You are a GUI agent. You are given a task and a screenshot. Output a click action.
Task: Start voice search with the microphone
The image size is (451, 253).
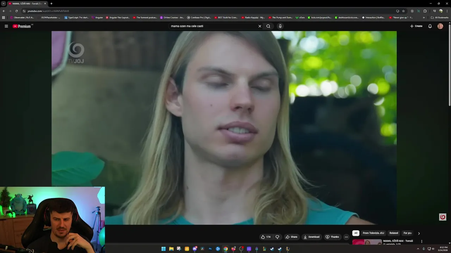point(280,26)
